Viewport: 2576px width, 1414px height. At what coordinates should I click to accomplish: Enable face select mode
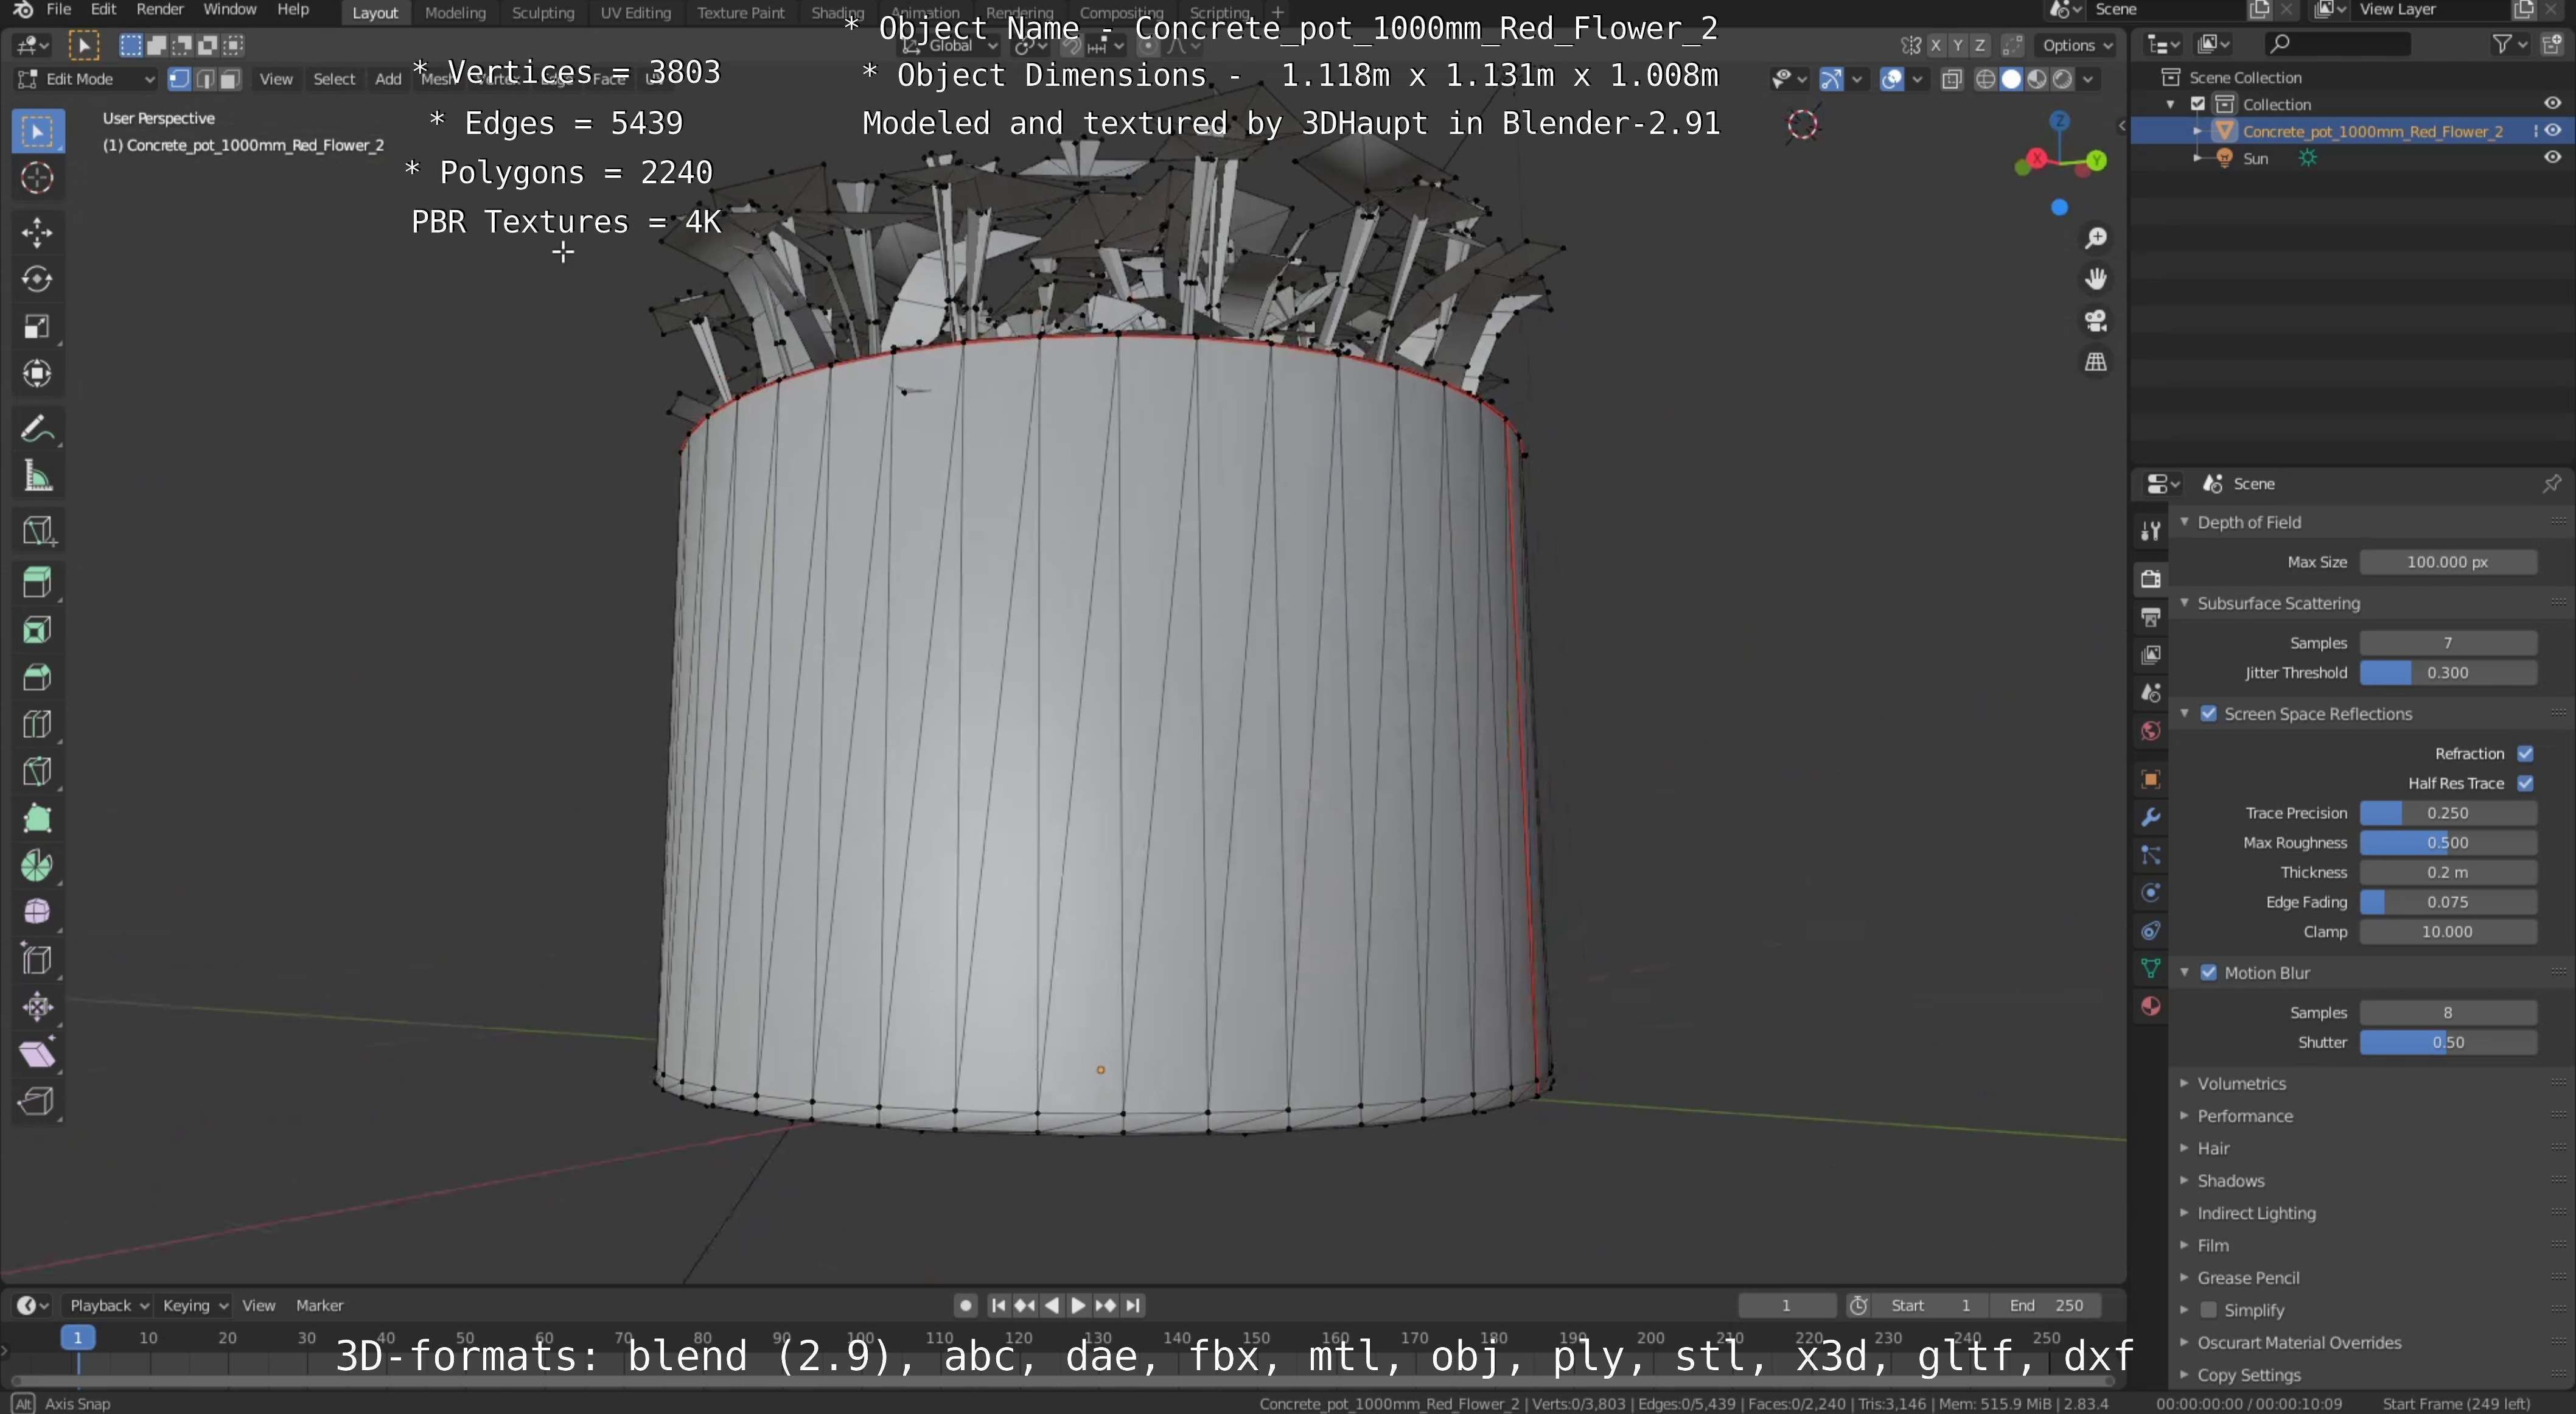click(230, 79)
